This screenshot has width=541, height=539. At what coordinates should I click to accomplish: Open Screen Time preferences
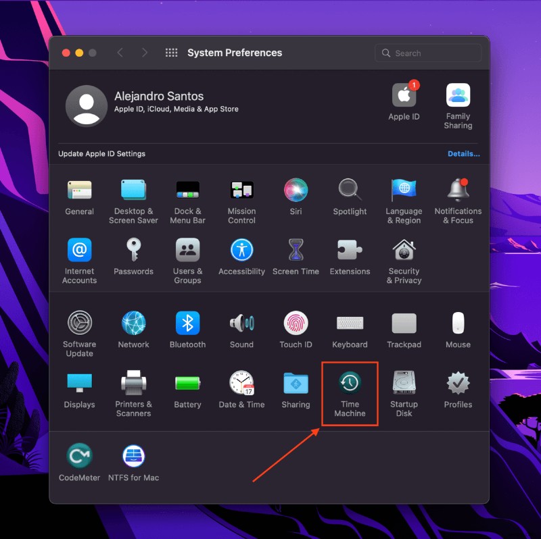pos(296,253)
